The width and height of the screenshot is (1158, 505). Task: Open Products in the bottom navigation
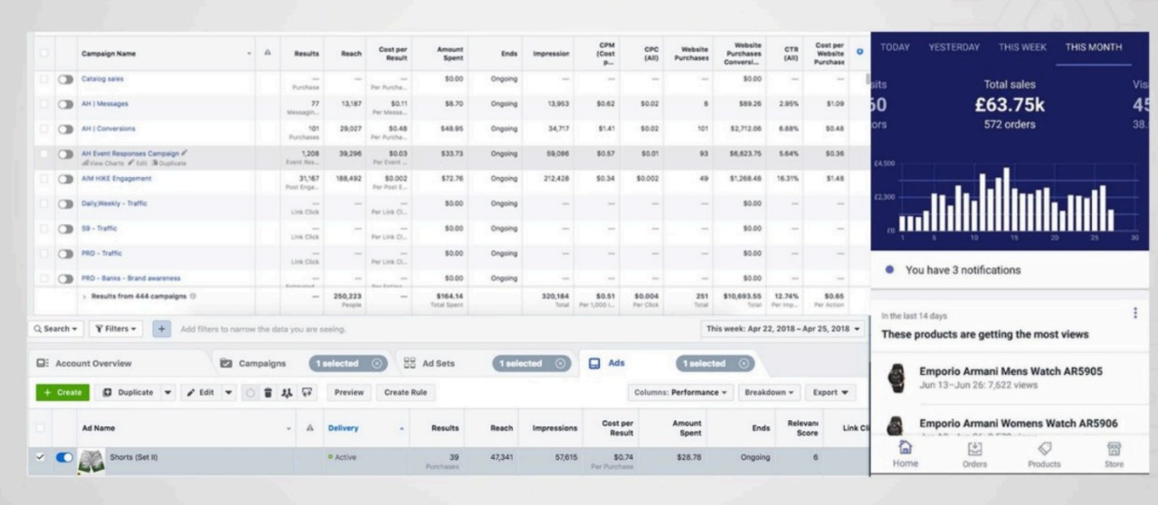(x=1044, y=454)
